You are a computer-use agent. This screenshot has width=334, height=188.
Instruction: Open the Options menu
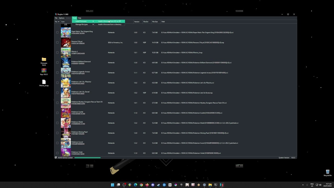pyautogui.click(x=62, y=18)
